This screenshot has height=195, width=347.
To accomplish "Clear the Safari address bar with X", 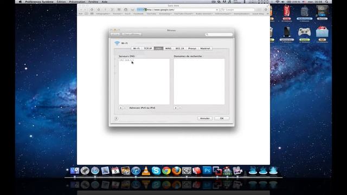I will (217, 10).
